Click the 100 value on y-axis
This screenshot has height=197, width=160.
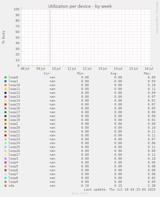(16, 9)
